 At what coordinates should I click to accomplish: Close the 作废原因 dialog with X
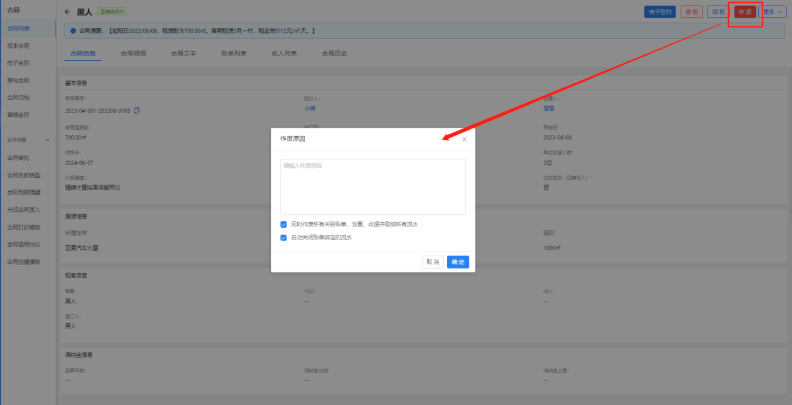click(x=464, y=139)
